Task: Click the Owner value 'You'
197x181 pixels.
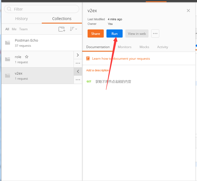Action: pyautogui.click(x=110, y=24)
